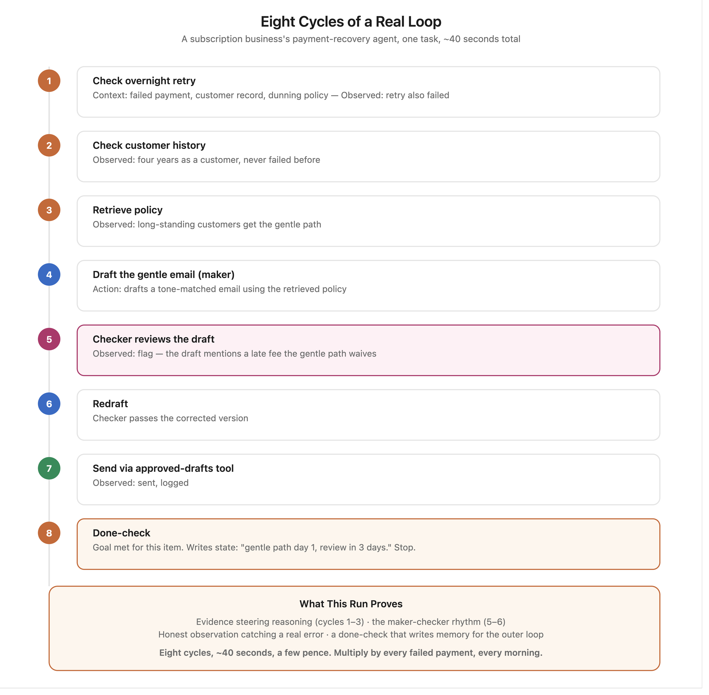Select the Done-check card
The height and width of the screenshot is (695, 709).
368,544
